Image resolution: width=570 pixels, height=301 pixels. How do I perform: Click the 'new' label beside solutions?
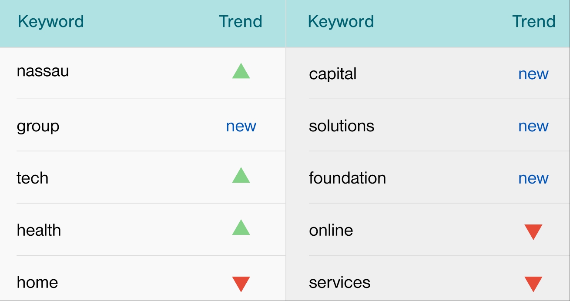tap(533, 126)
